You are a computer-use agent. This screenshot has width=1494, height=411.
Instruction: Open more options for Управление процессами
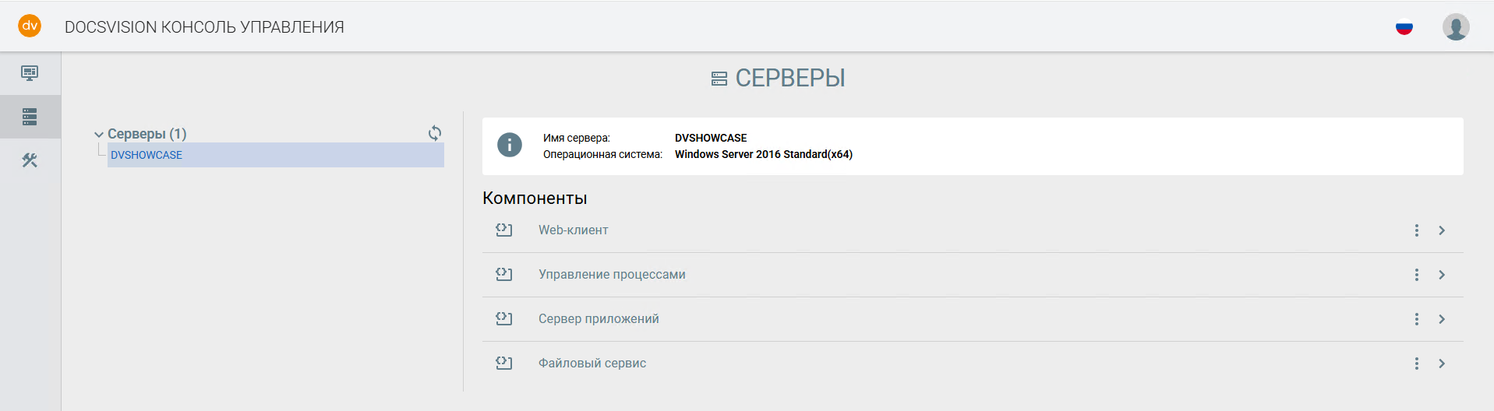pos(1417,275)
